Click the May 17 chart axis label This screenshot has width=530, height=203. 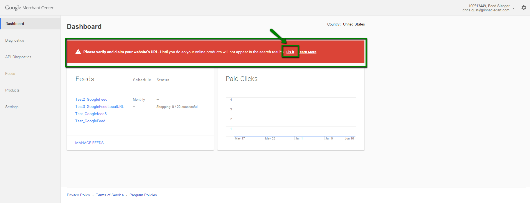[240, 138]
